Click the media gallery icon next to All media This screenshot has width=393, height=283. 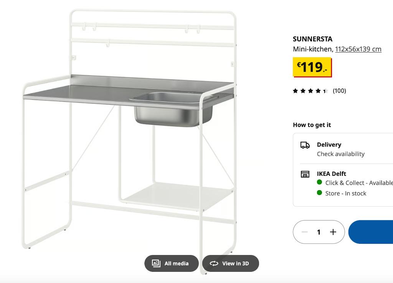click(156, 263)
